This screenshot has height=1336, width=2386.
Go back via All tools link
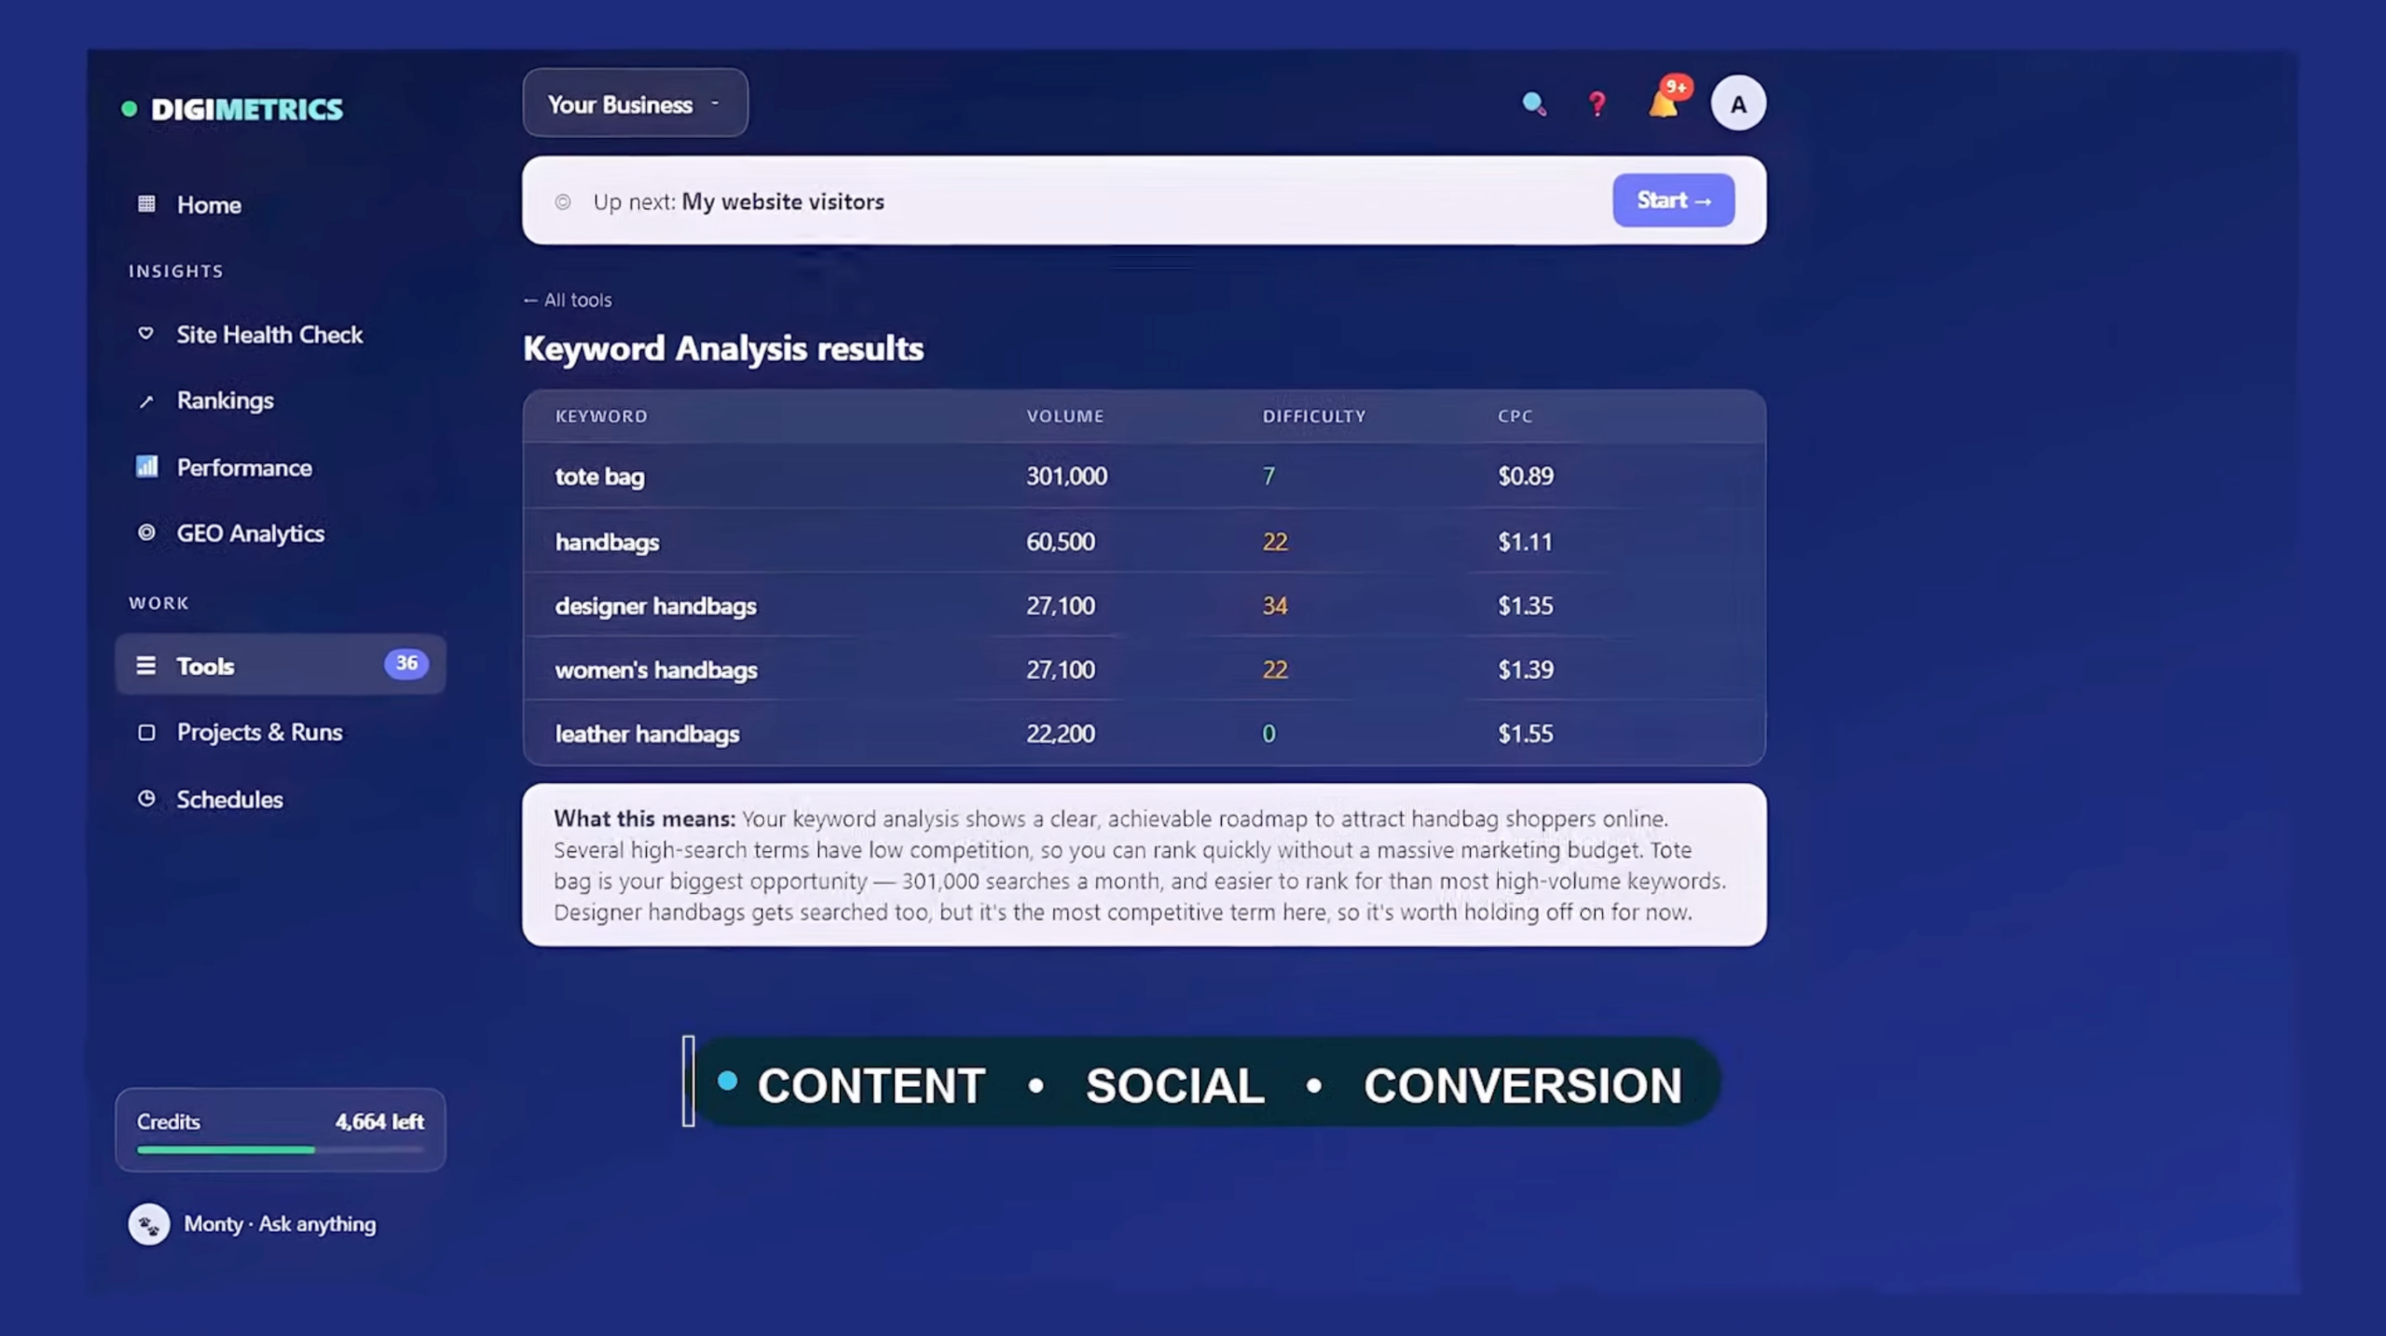(568, 300)
